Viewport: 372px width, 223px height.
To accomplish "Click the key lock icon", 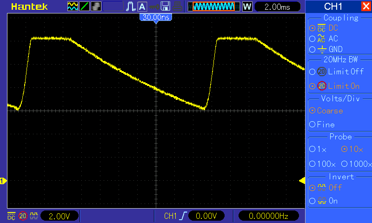I will pyautogui.click(x=154, y=7).
